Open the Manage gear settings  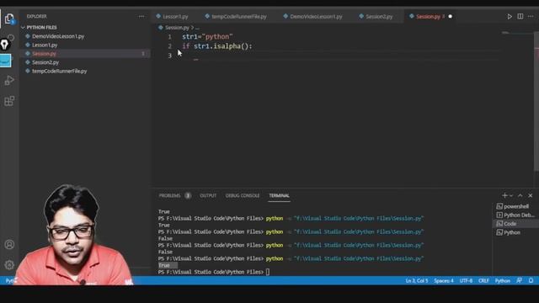[9, 265]
